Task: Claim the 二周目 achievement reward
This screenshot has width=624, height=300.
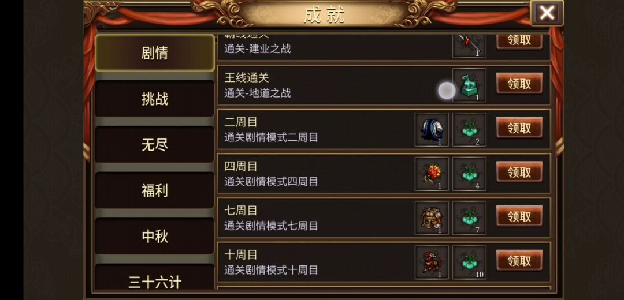Action: point(519,127)
